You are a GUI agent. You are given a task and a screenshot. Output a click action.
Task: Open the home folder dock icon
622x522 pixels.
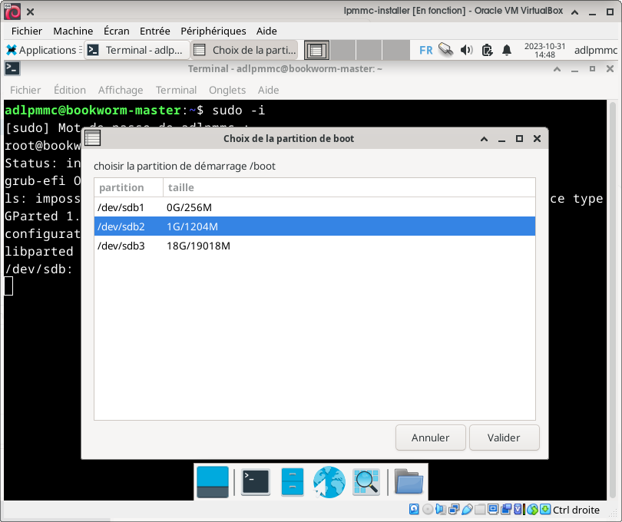point(409,481)
